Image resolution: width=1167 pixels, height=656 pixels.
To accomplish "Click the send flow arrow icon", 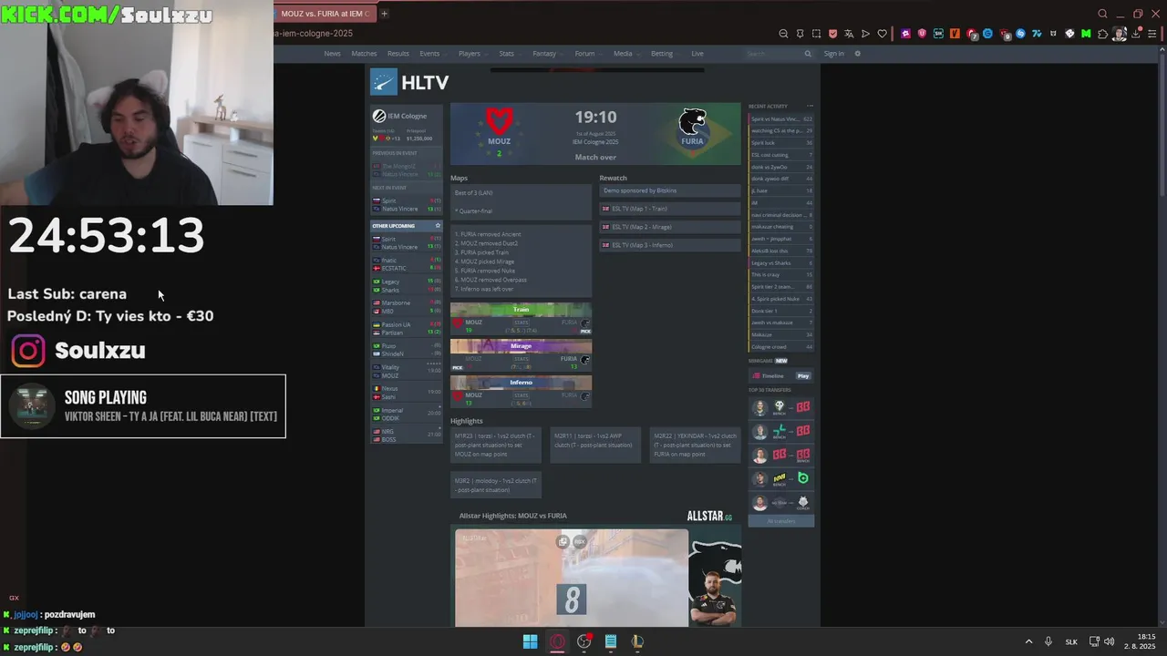I will click(865, 34).
